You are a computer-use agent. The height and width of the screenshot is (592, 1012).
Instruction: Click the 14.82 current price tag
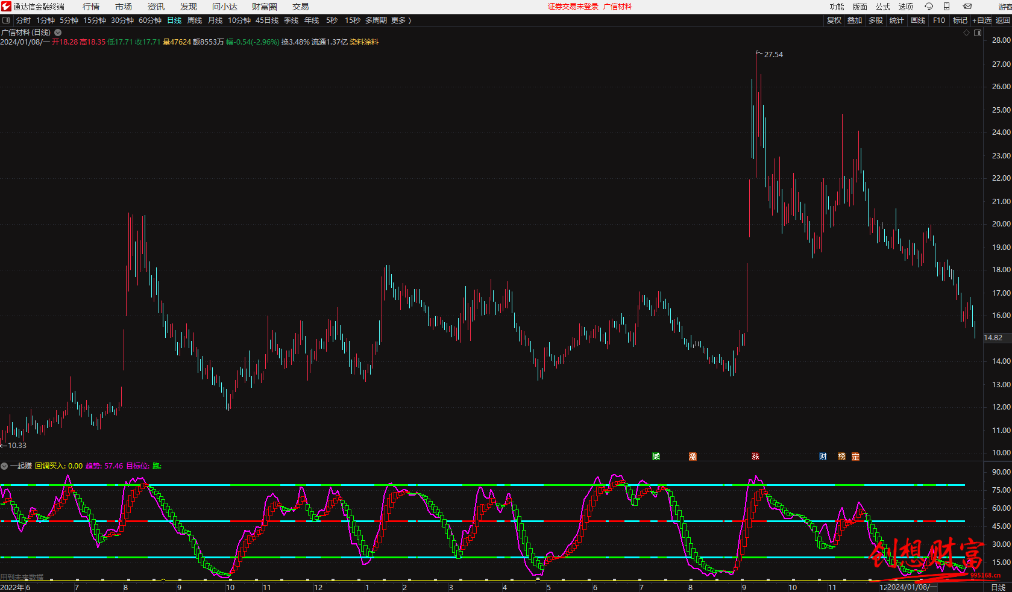(x=993, y=338)
